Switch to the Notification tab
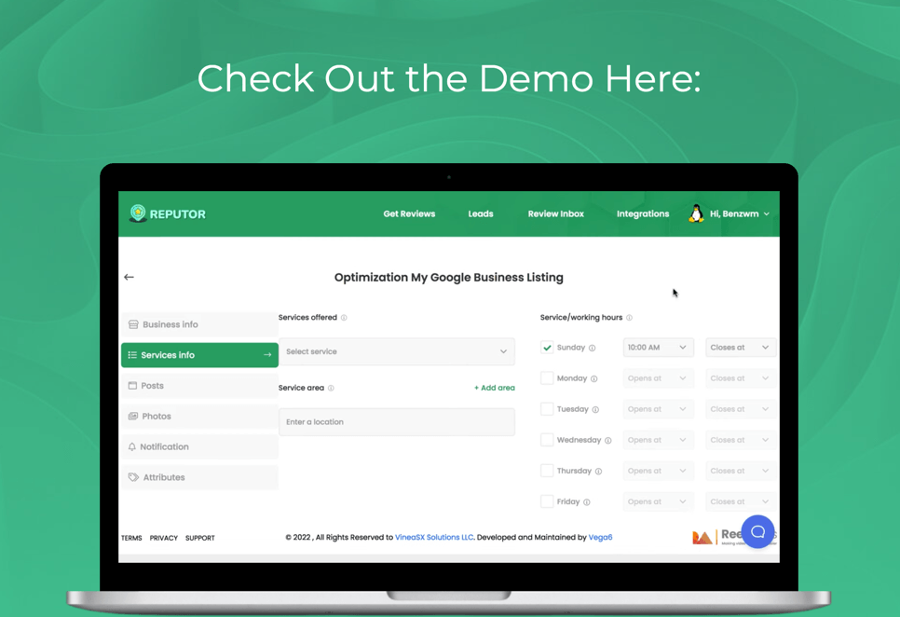Image resolution: width=900 pixels, height=617 pixels. point(199,446)
